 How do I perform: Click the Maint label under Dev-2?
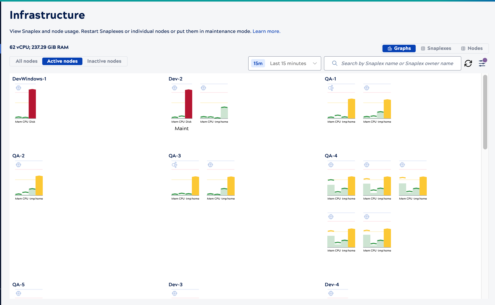pyautogui.click(x=182, y=129)
